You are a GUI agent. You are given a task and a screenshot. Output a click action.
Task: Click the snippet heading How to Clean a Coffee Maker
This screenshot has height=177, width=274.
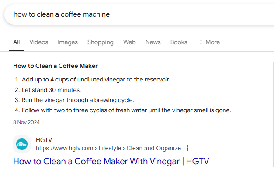(x=55, y=66)
